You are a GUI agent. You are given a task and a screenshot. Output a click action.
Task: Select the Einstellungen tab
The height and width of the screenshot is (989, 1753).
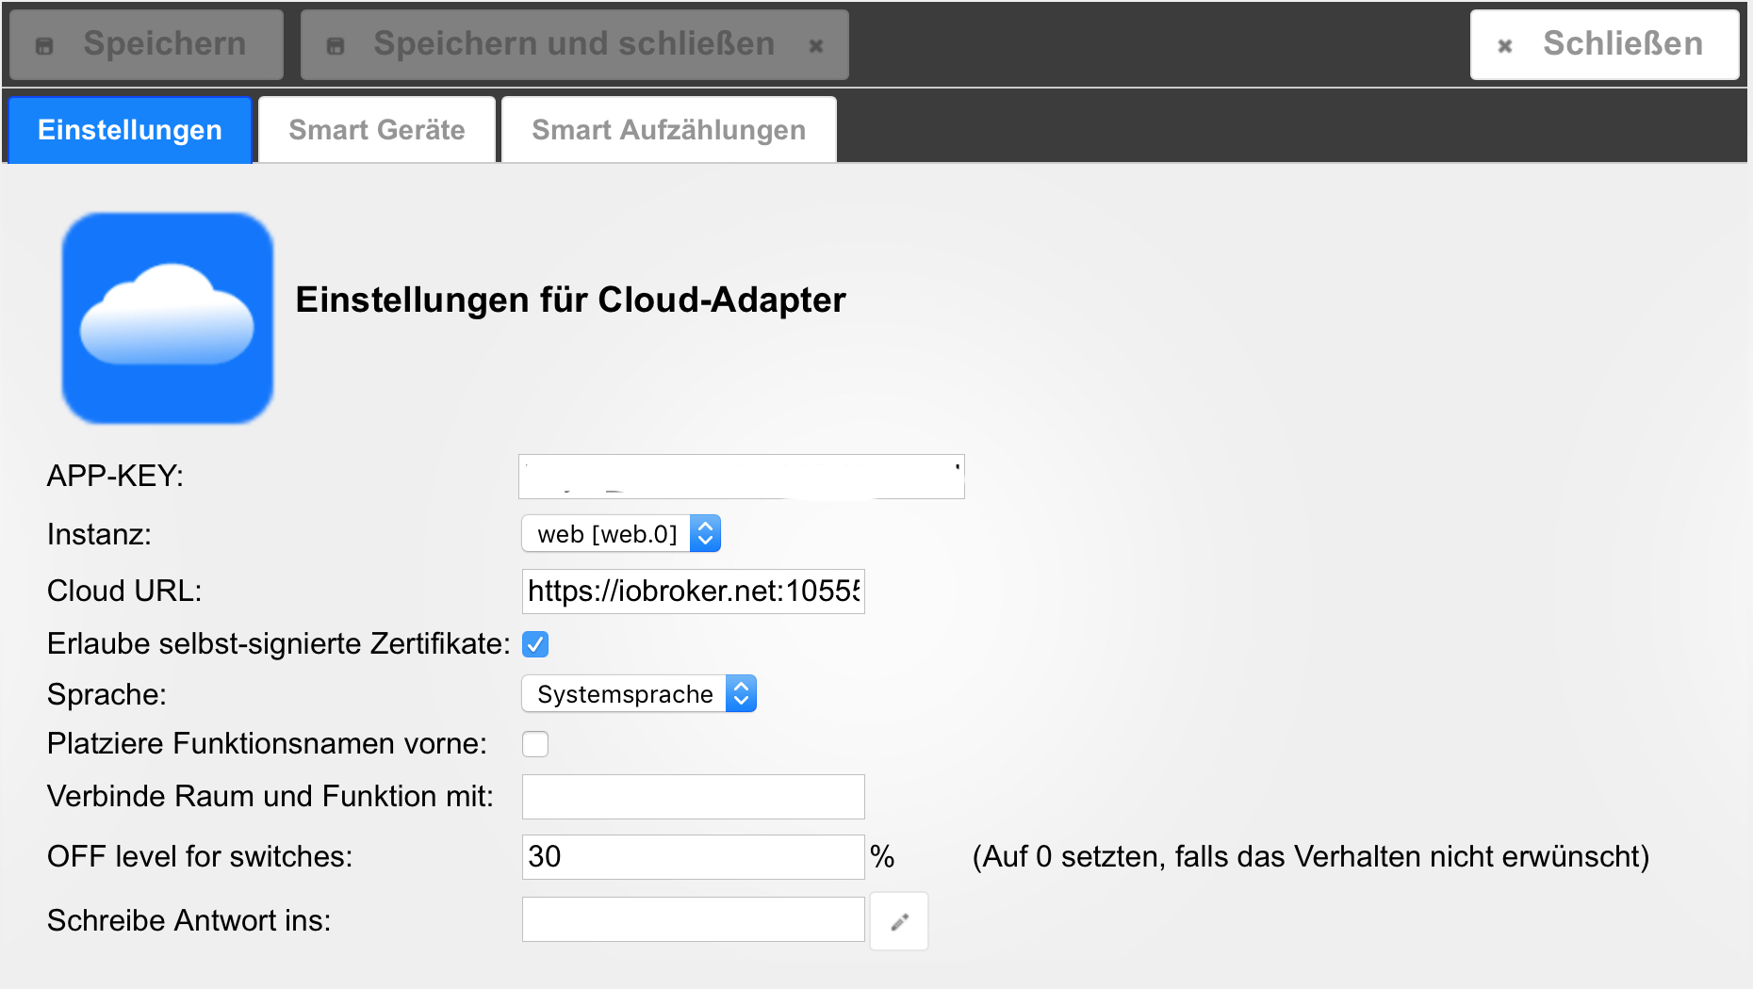(130, 130)
